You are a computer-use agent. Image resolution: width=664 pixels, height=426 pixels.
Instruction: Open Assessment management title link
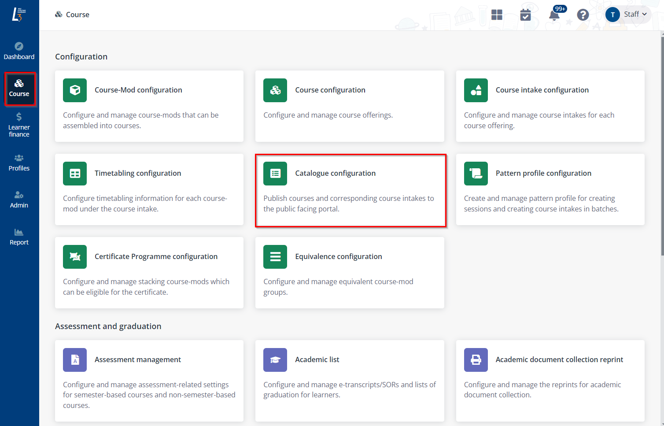(x=137, y=360)
